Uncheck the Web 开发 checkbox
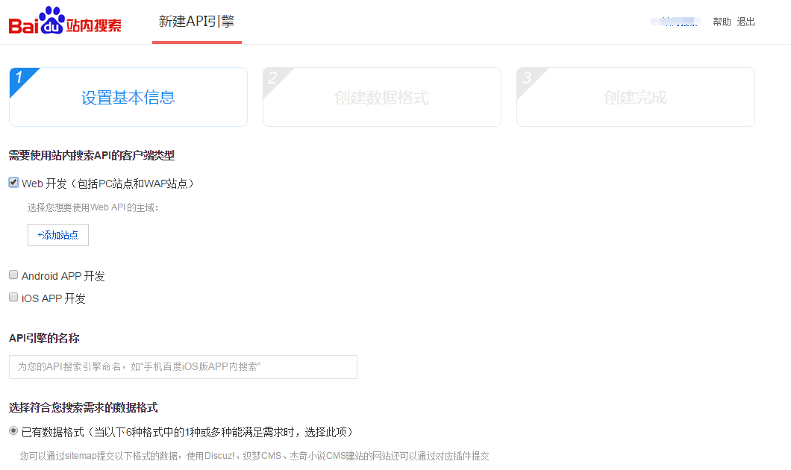The height and width of the screenshot is (470, 791). coord(13,183)
